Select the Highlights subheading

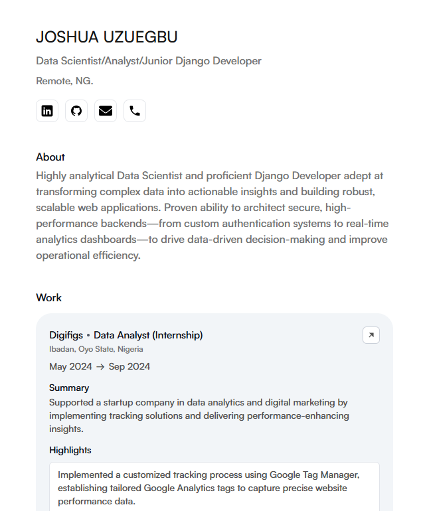point(70,450)
